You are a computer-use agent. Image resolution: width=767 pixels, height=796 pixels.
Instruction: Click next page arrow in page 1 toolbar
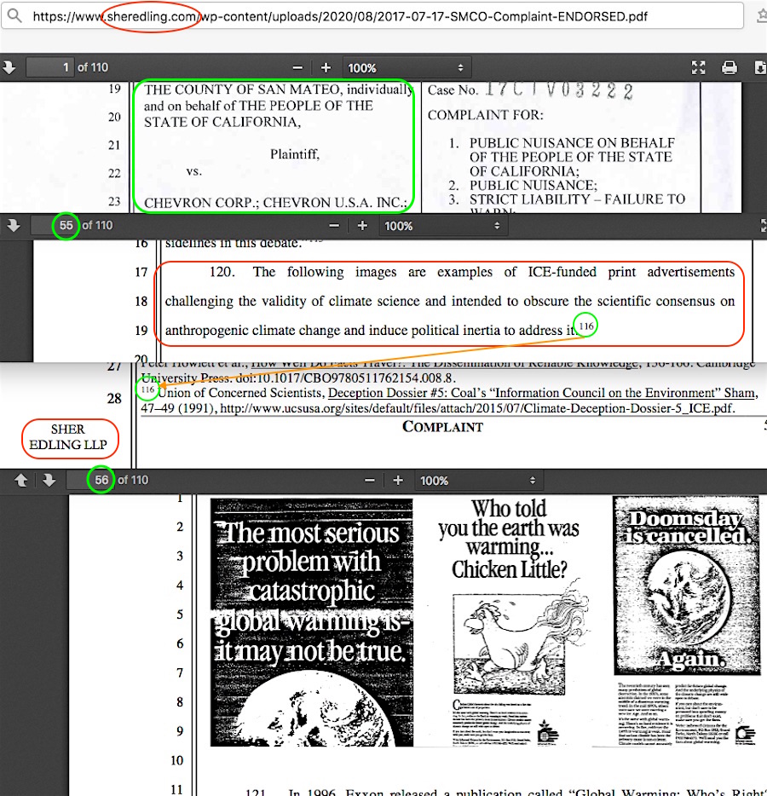[x=10, y=67]
